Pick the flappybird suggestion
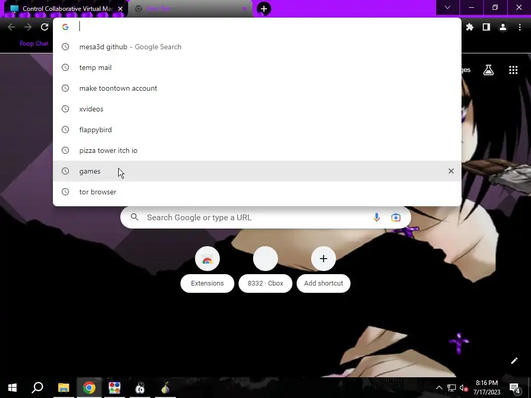Screen dimensions: 531x398 click(257, 130)
